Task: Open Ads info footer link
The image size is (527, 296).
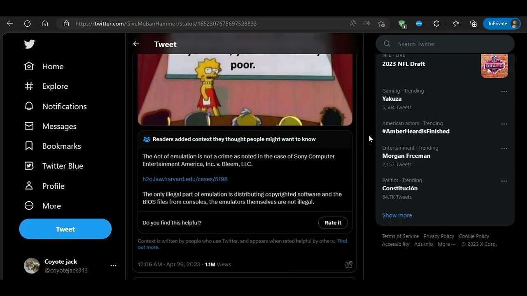Action: click(x=424, y=244)
